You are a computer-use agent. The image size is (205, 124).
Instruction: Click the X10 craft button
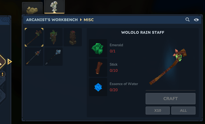[x=158, y=111]
